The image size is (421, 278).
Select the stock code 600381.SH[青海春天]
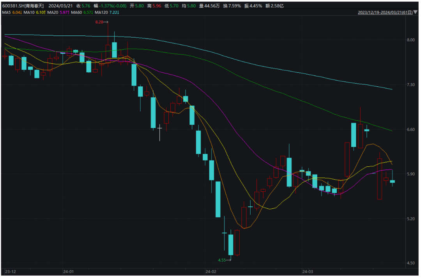click(x=23, y=6)
